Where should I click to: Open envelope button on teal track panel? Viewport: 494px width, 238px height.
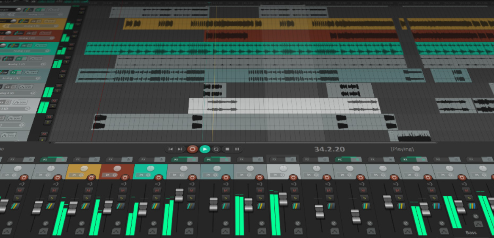41,45
